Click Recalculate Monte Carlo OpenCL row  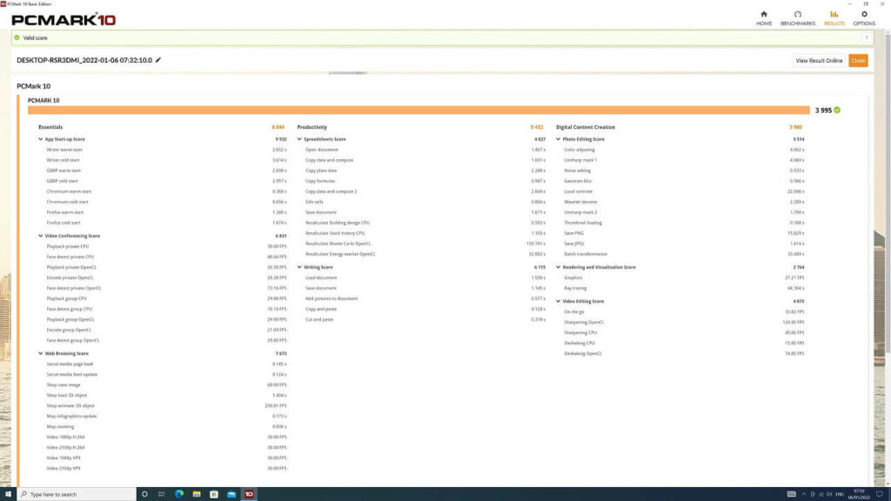pyautogui.click(x=425, y=244)
